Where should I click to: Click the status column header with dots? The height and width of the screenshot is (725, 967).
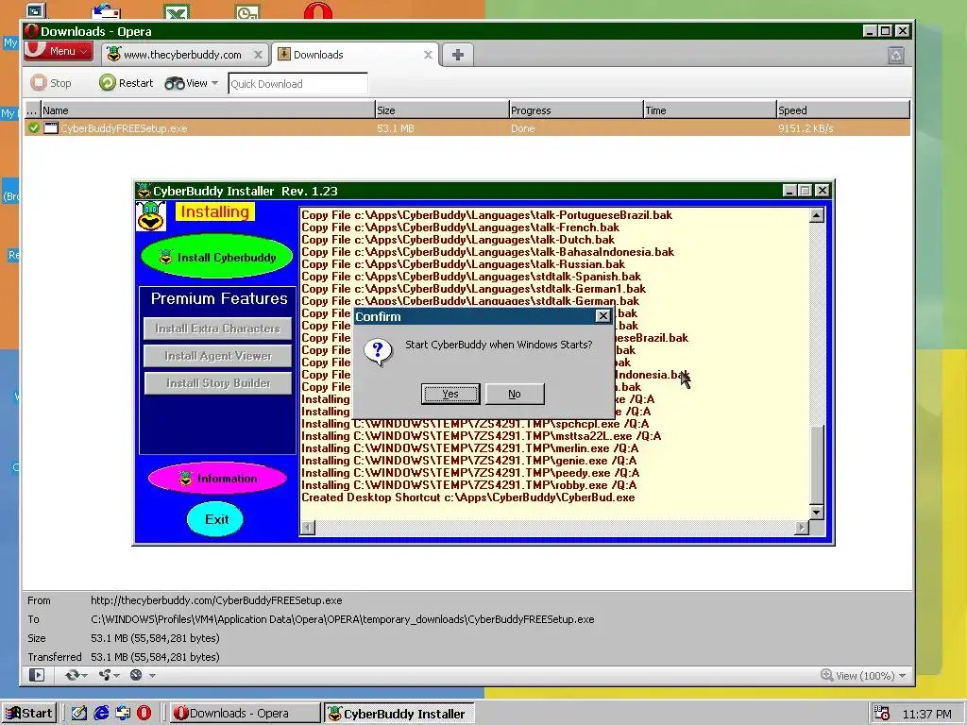tap(32, 110)
